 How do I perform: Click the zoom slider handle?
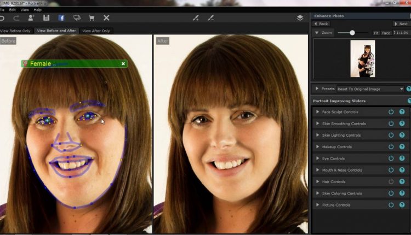pos(352,33)
